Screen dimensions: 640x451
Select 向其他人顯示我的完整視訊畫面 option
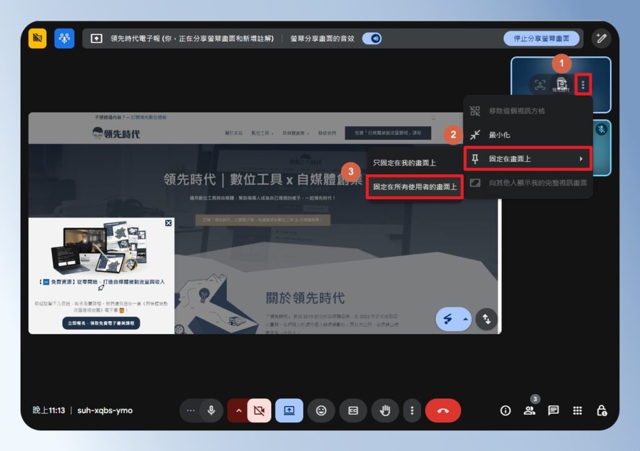point(527,182)
